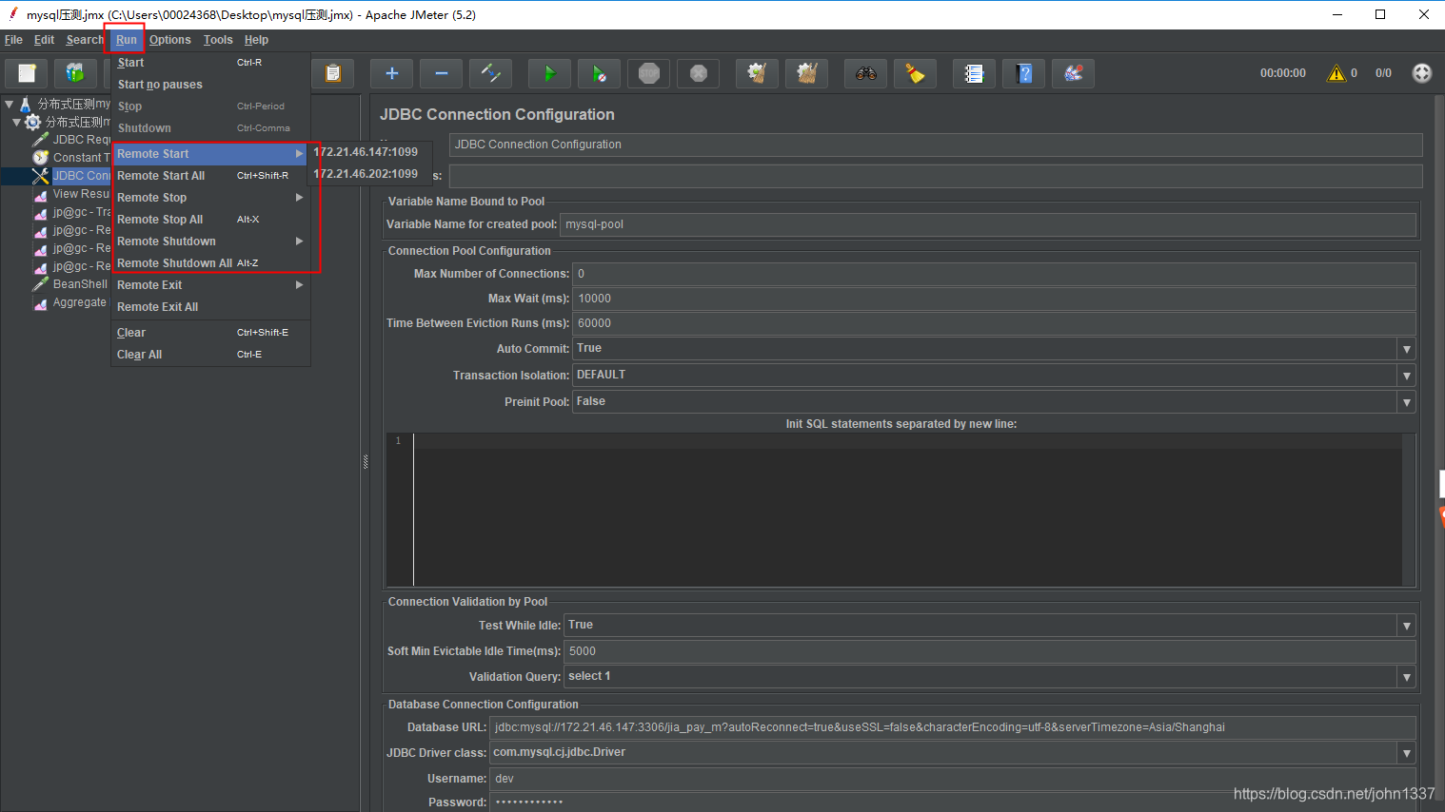The width and height of the screenshot is (1445, 812).
Task: Click the Start no pauses toolbar icon
Action: click(x=599, y=73)
